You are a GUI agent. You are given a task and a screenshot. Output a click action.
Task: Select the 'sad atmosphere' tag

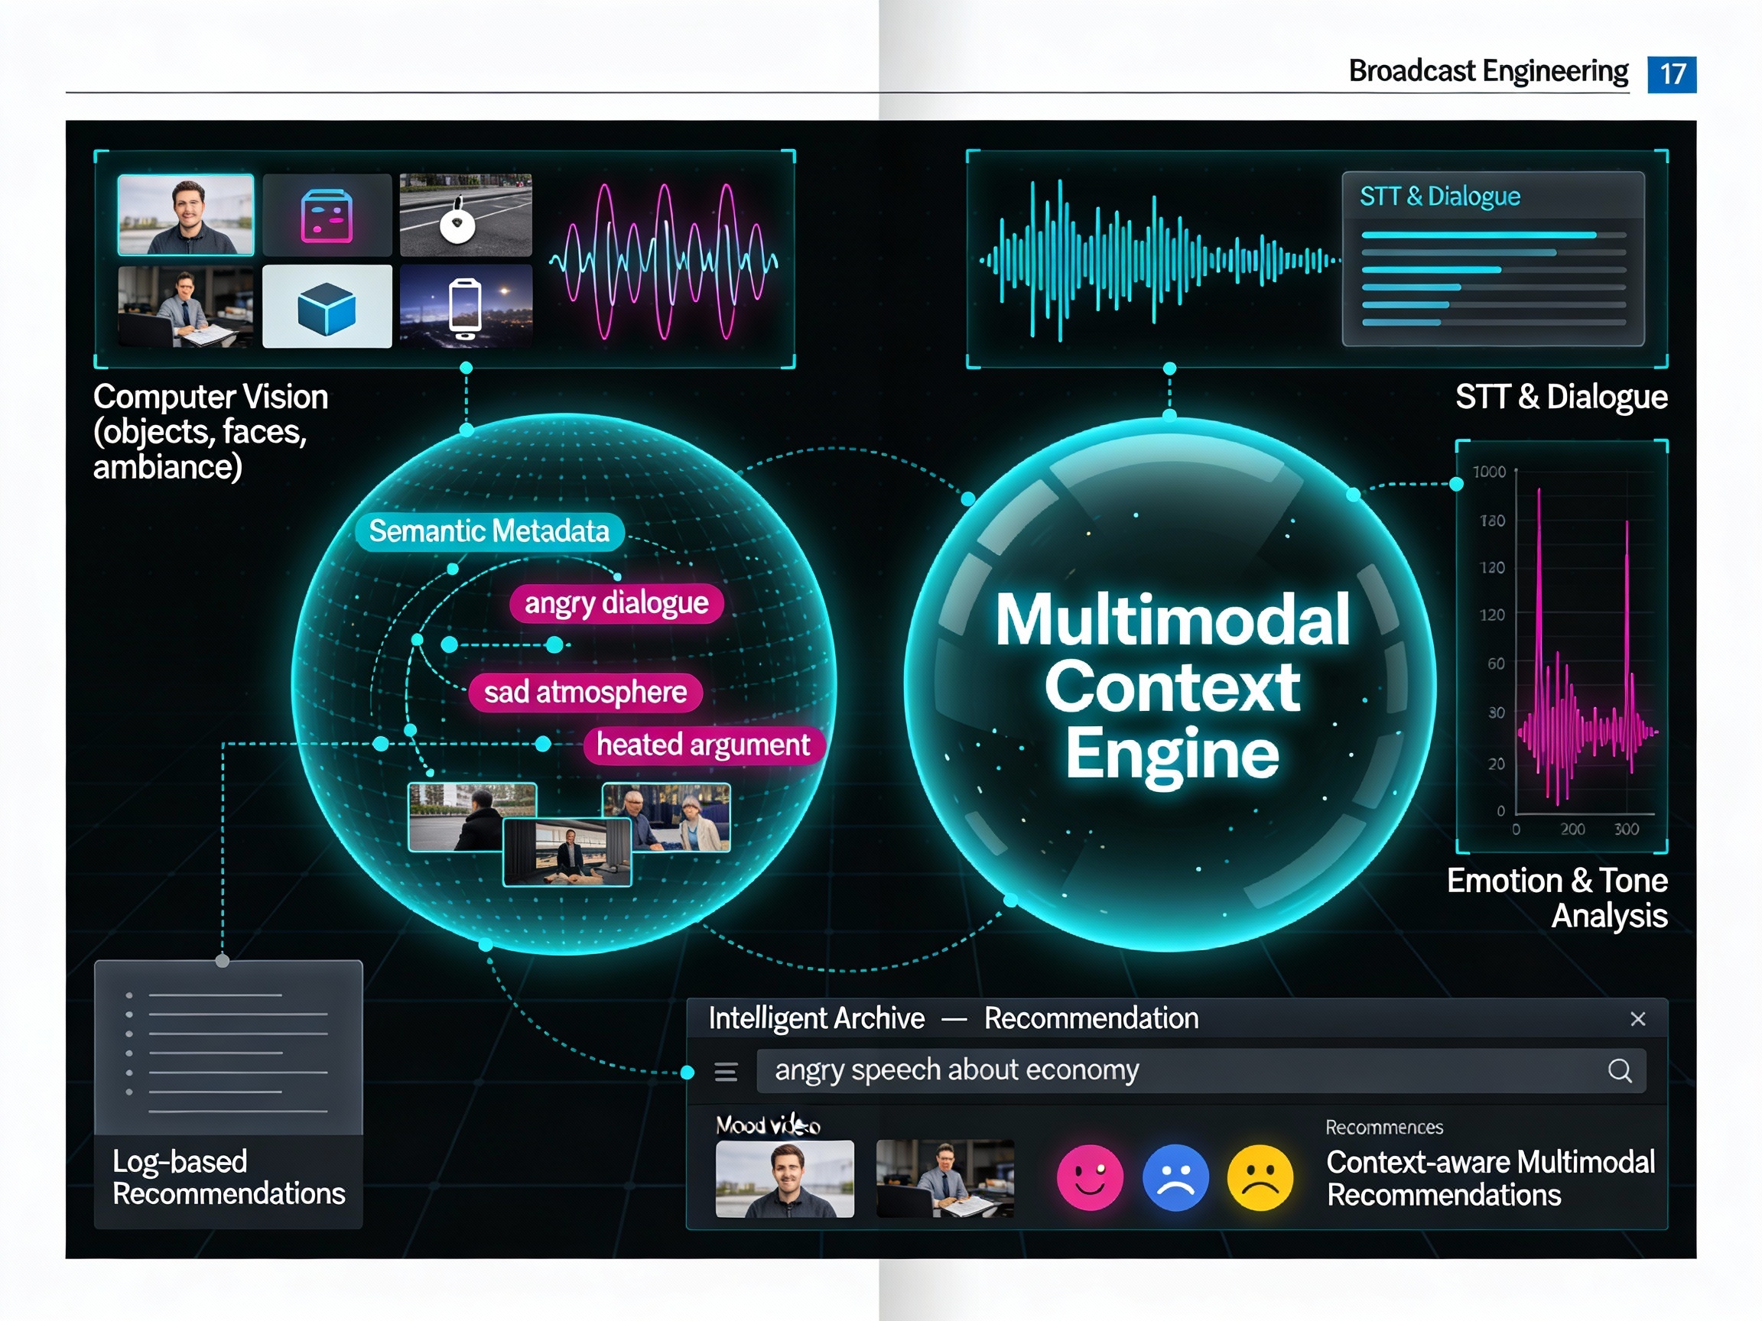[x=586, y=692]
